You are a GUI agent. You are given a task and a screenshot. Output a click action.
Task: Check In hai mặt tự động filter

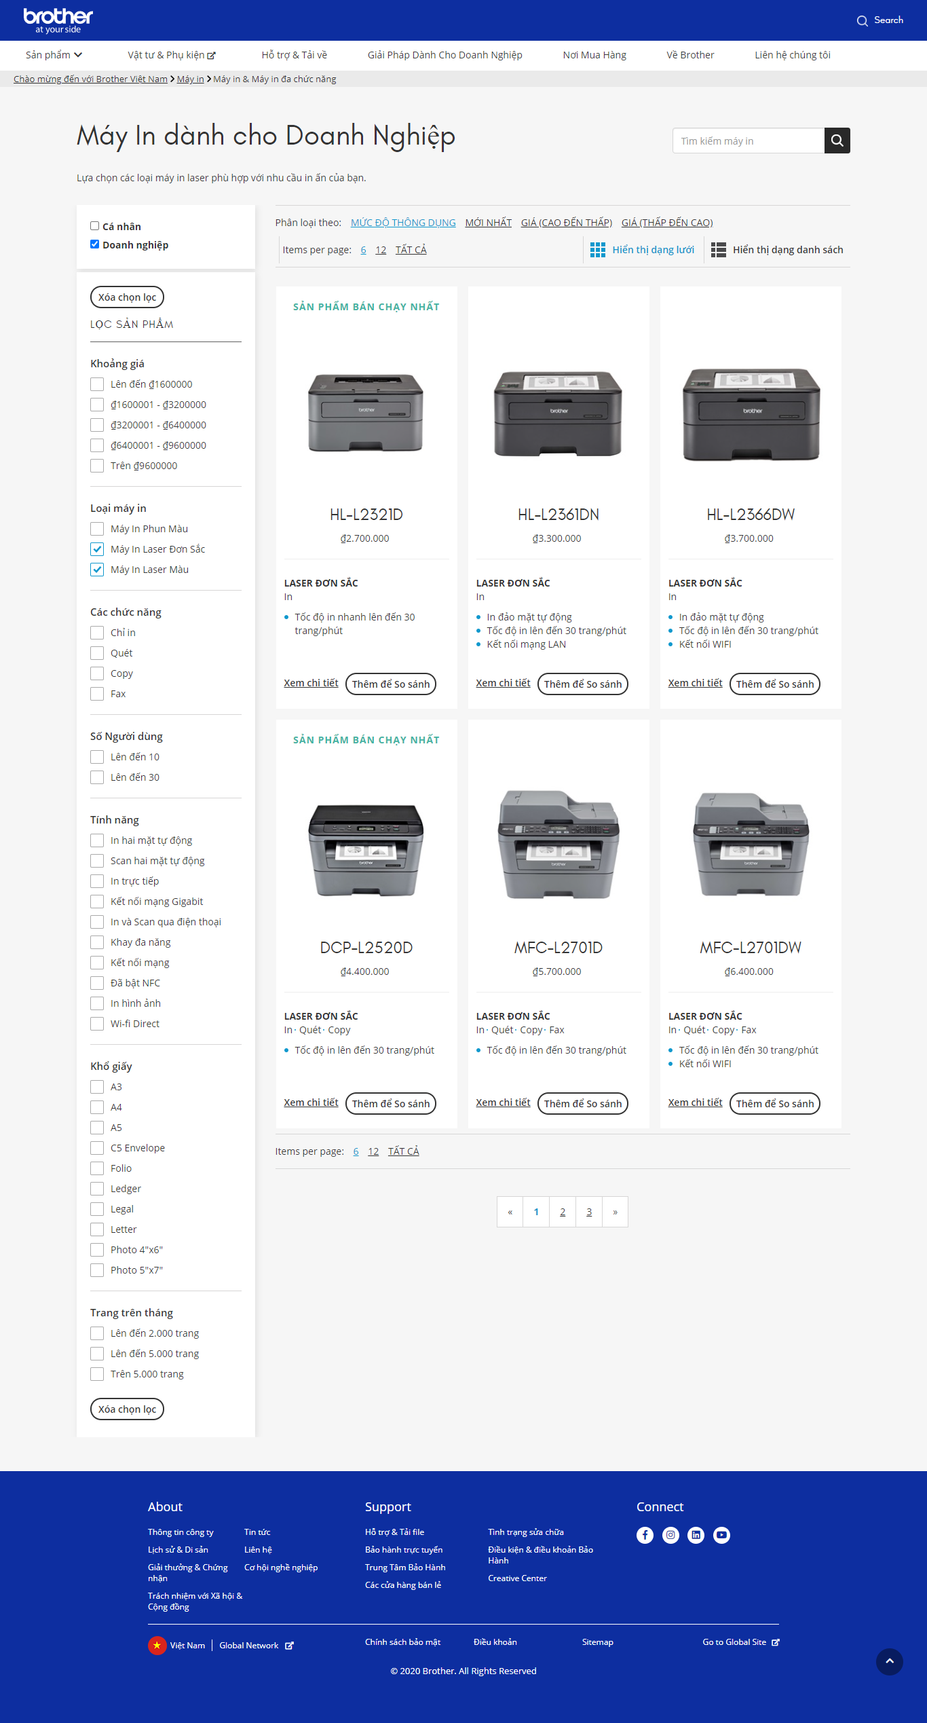point(97,840)
